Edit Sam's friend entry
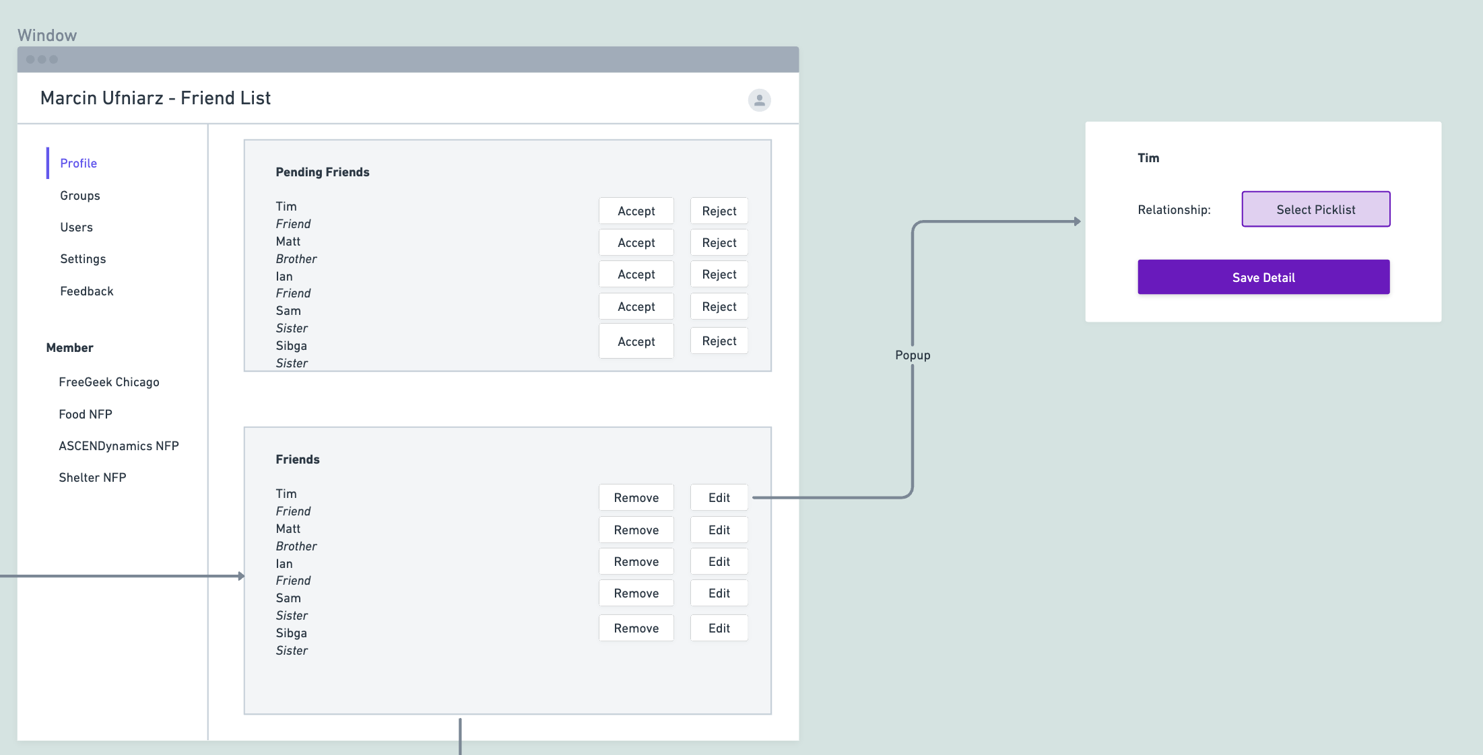This screenshot has width=1483, height=755. coord(719,593)
